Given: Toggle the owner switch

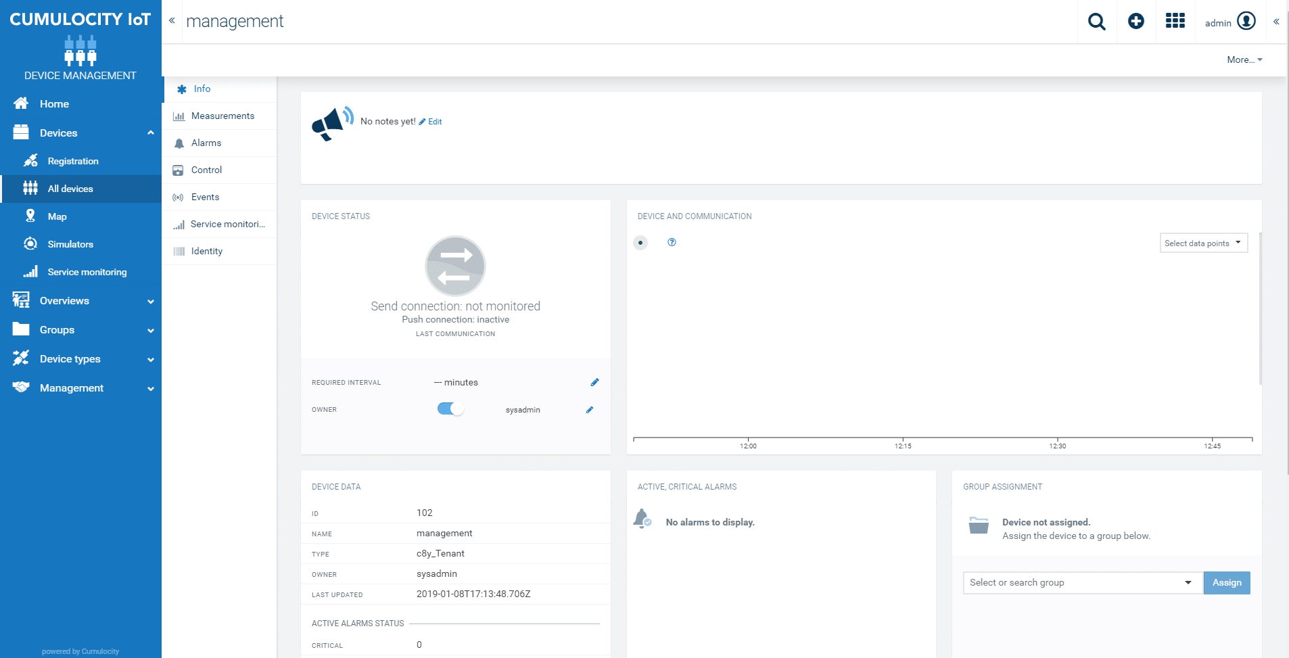Looking at the screenshot, I should [x=450, y=408].
